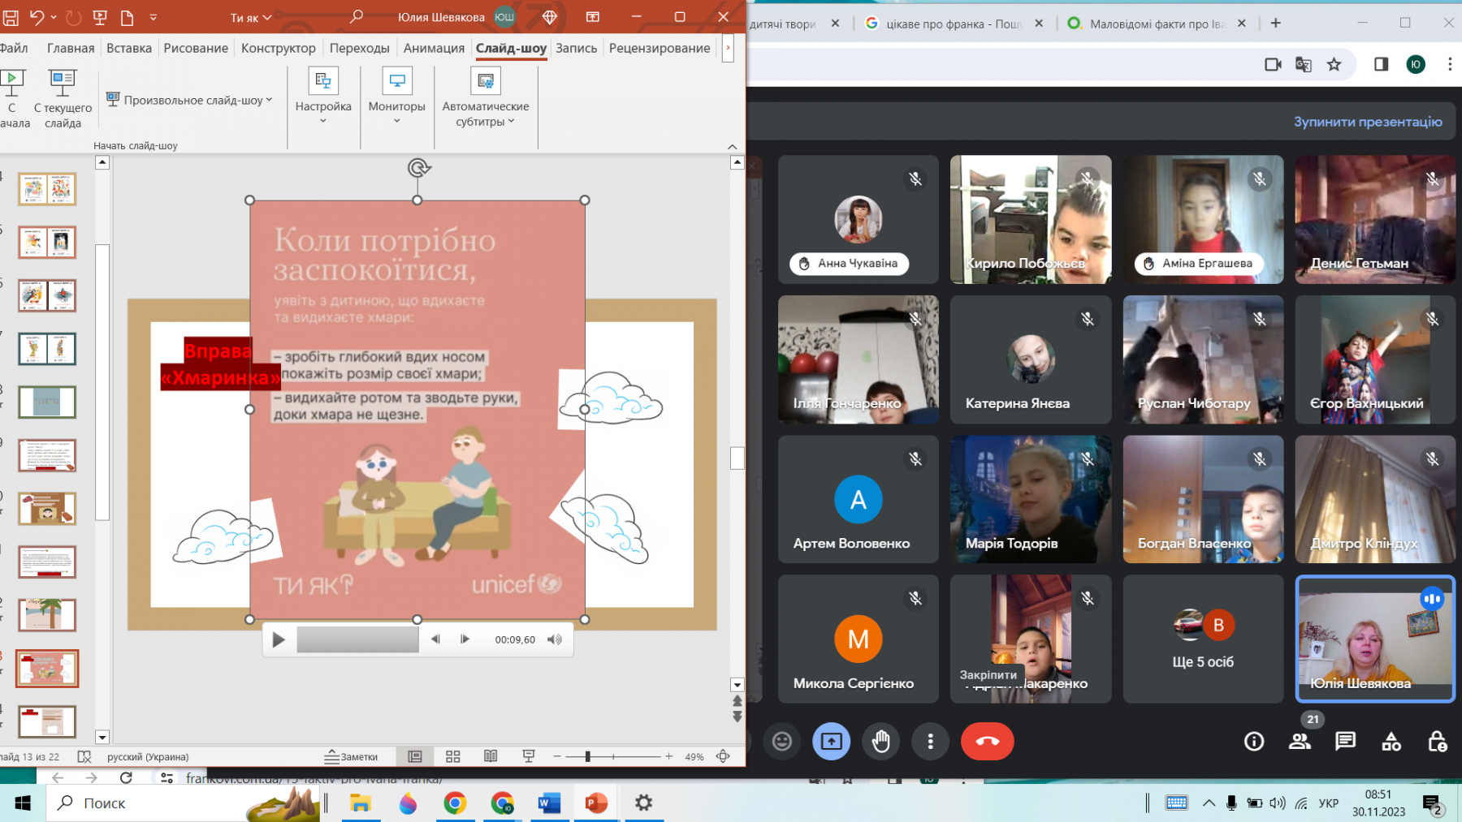This screenshot has width=1462, height=822.
Task: Zoom out with the minus icon
Action: point(557,756)
